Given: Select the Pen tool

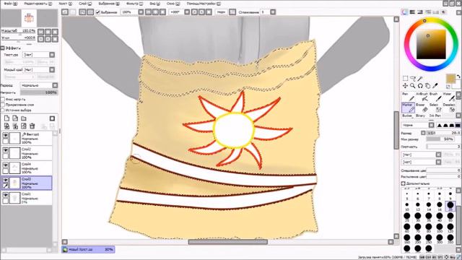Looking at the screenshot, I should (x=408, y=97).
